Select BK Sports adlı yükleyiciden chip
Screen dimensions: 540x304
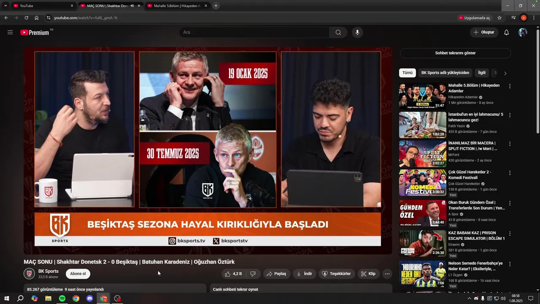click(x=445, y=73)
